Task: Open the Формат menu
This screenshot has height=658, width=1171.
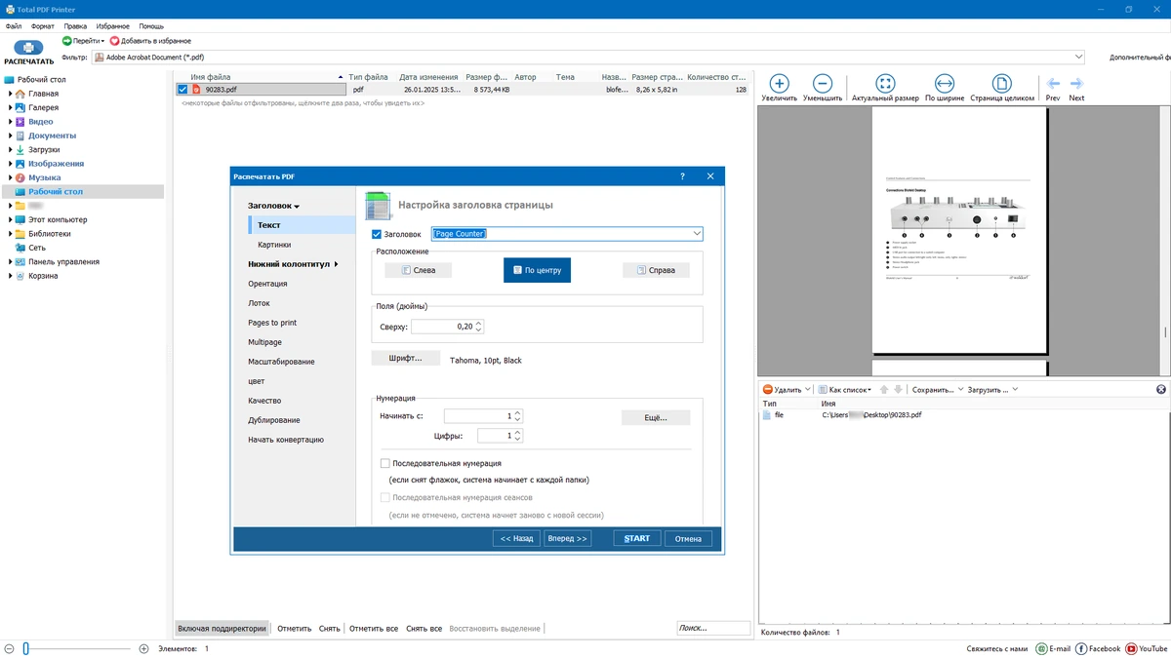Action: pos(43,26)
